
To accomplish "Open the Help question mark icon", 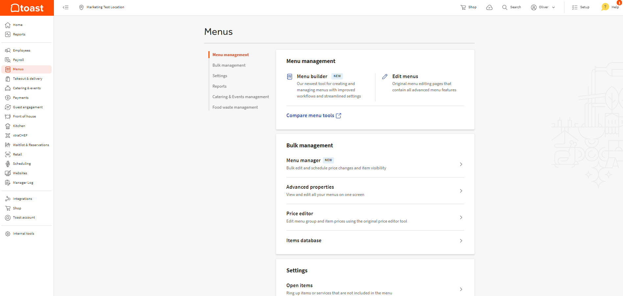I will point(605,7).
